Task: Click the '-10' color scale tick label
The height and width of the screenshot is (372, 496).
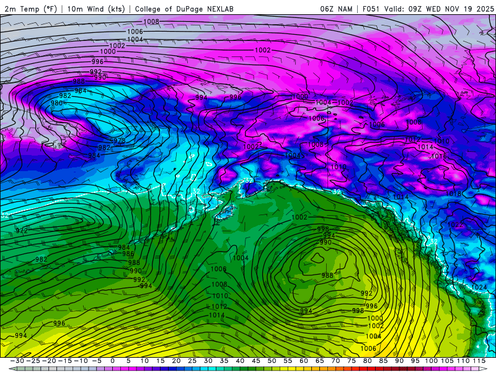Action: (81, 361)
